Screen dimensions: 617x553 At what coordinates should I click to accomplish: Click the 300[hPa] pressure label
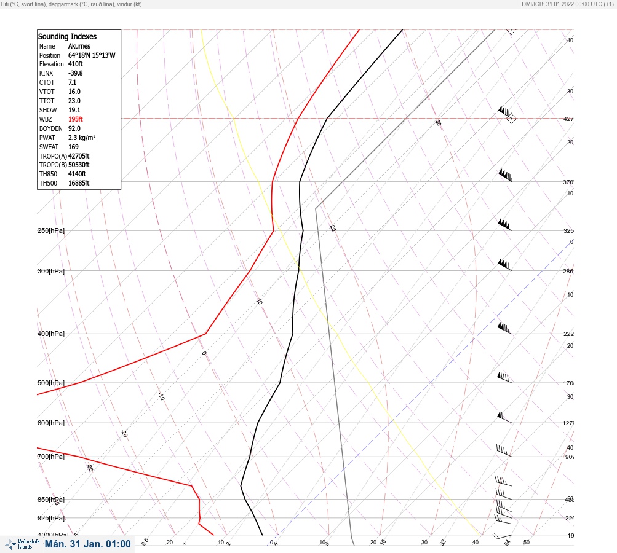[x=51, y=271]
